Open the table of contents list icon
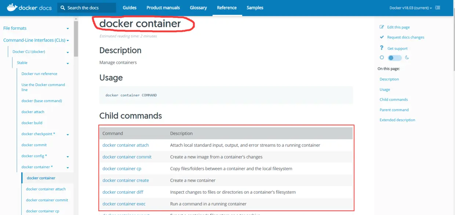This screenshot has height=215, width=455. (438, 8)
